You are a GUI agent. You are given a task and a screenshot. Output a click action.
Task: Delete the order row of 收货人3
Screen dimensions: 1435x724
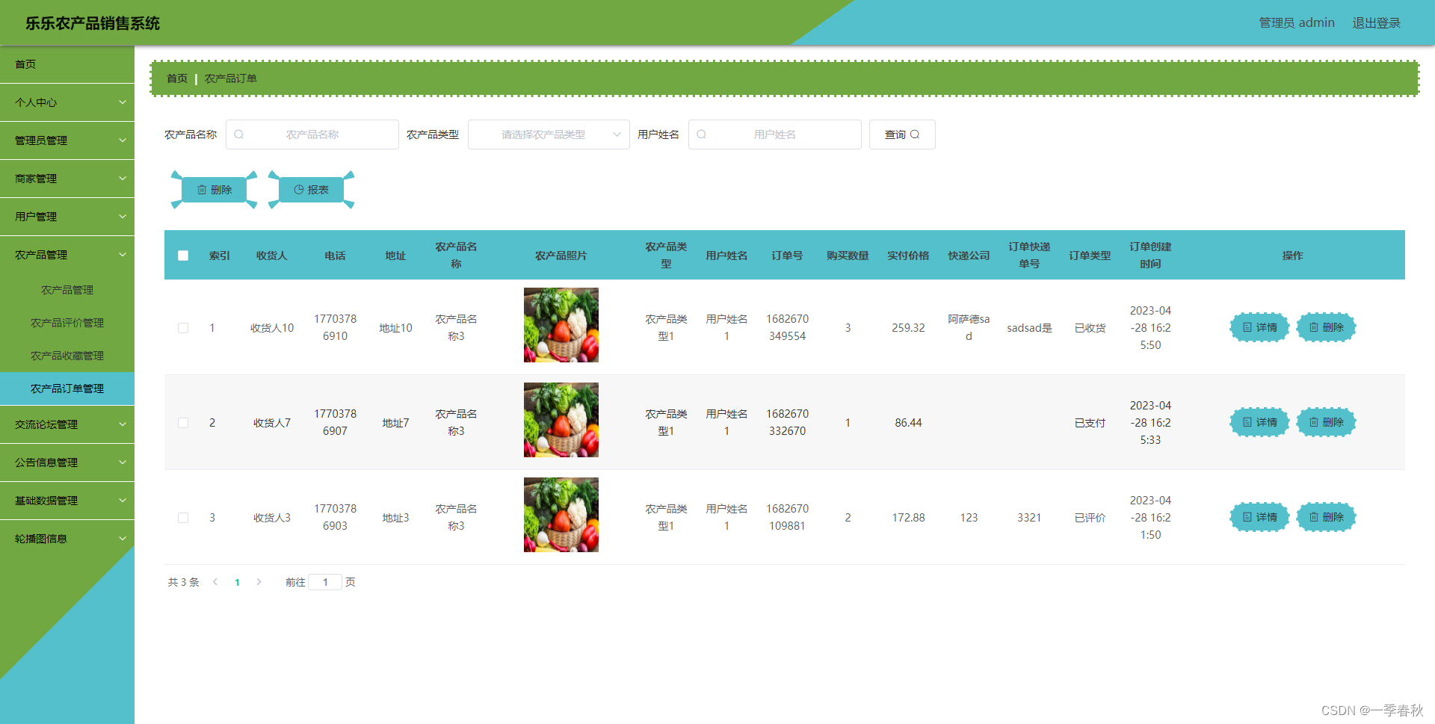point(1327,517)
